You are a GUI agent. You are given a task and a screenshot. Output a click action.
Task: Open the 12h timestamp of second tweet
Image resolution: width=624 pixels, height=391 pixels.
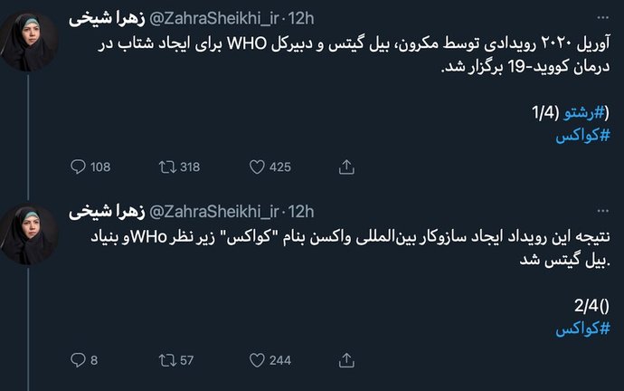tap(300, 212)
